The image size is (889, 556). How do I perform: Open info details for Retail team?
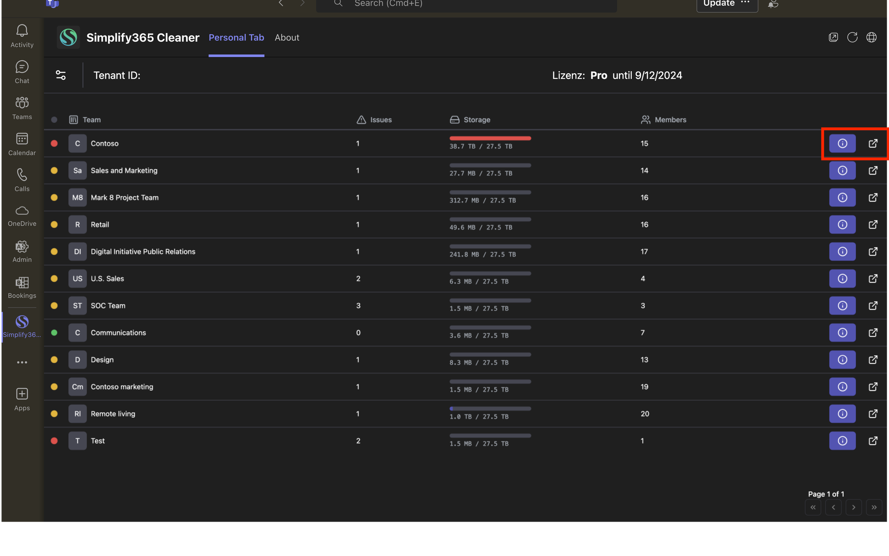[x=842, y=224]
